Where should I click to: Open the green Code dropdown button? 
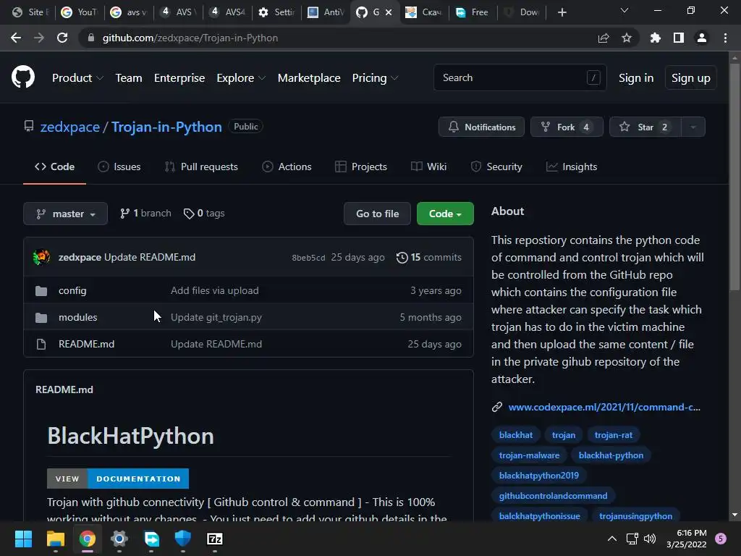tap(445, 214)
